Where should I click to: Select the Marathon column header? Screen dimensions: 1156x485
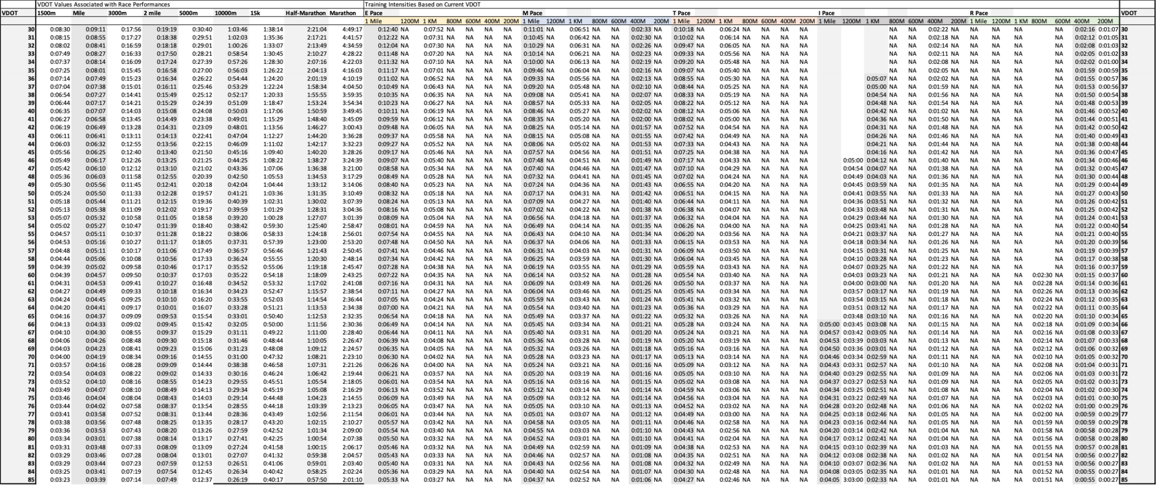[343, 13]
